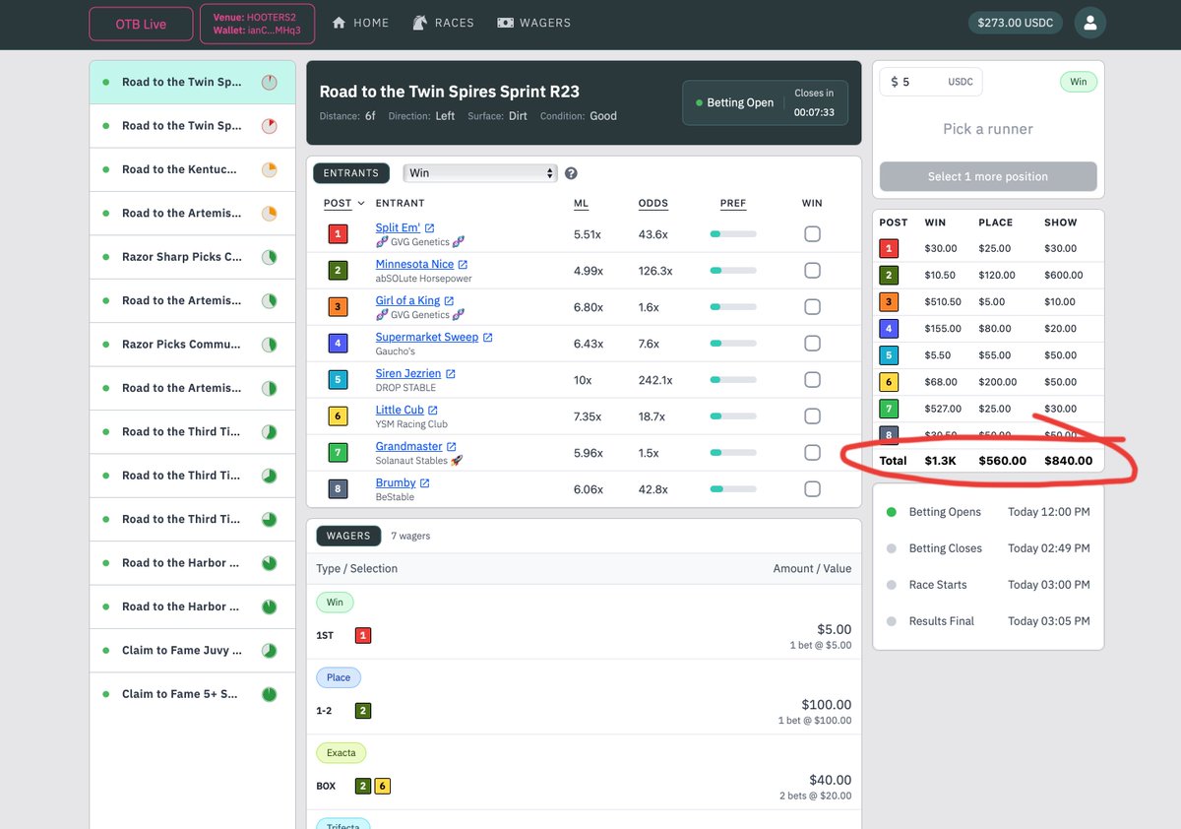Open the Supermarket Sweep entrant link

(427, 338)
